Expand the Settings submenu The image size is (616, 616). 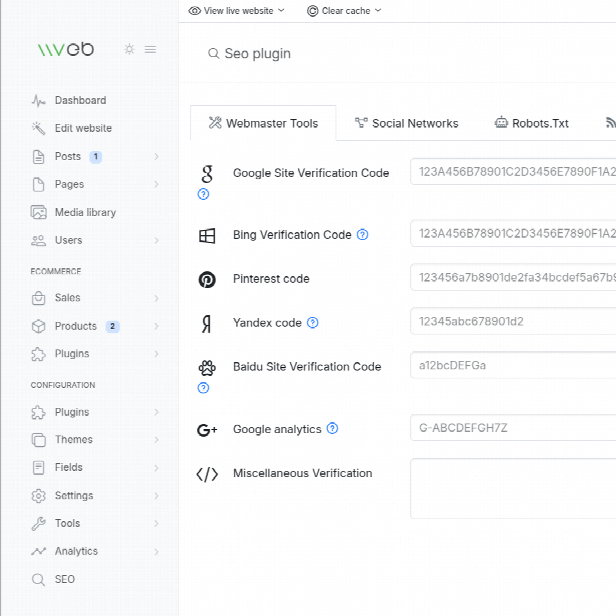(156, 496)
